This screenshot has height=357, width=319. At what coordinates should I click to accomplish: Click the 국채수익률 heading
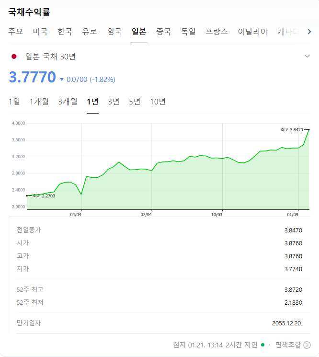pos(29,12)
